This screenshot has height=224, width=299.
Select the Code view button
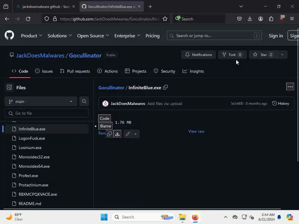coord(105,118)
